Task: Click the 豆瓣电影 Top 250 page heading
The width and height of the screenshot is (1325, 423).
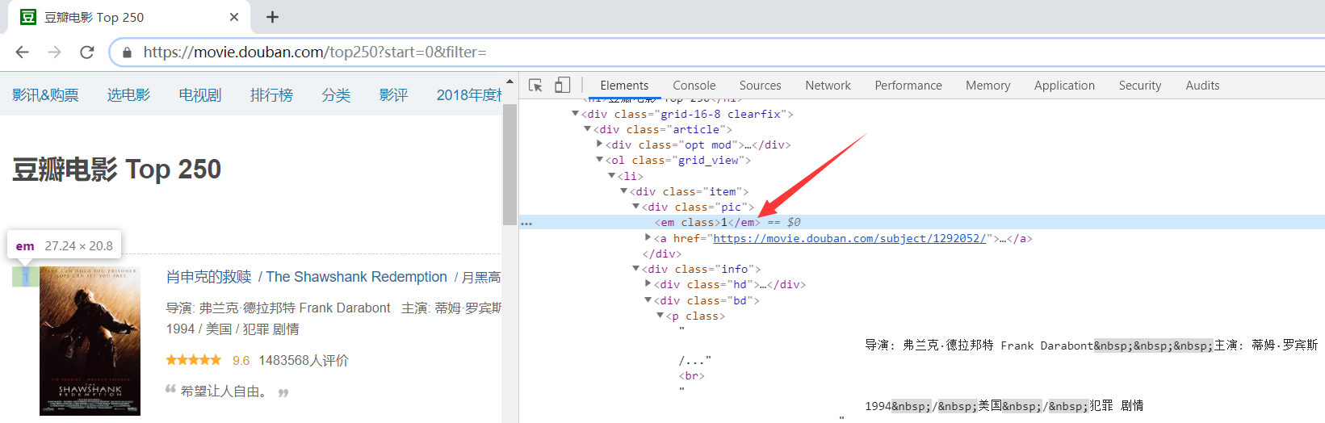Action: coord(116,170)
